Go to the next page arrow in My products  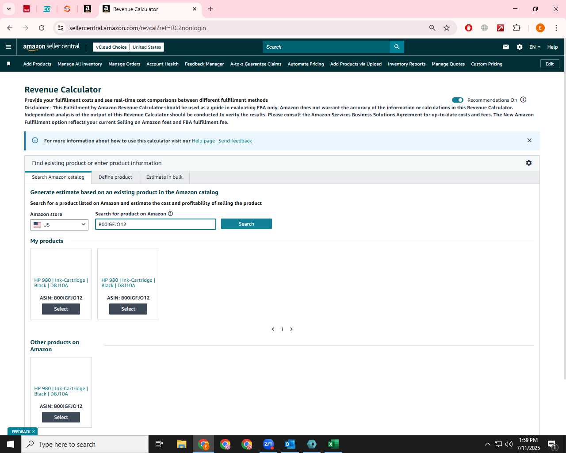[291, 329]
